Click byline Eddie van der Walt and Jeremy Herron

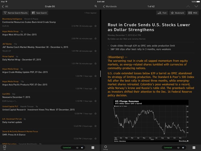pyautogui.click(x=126, y=39)
